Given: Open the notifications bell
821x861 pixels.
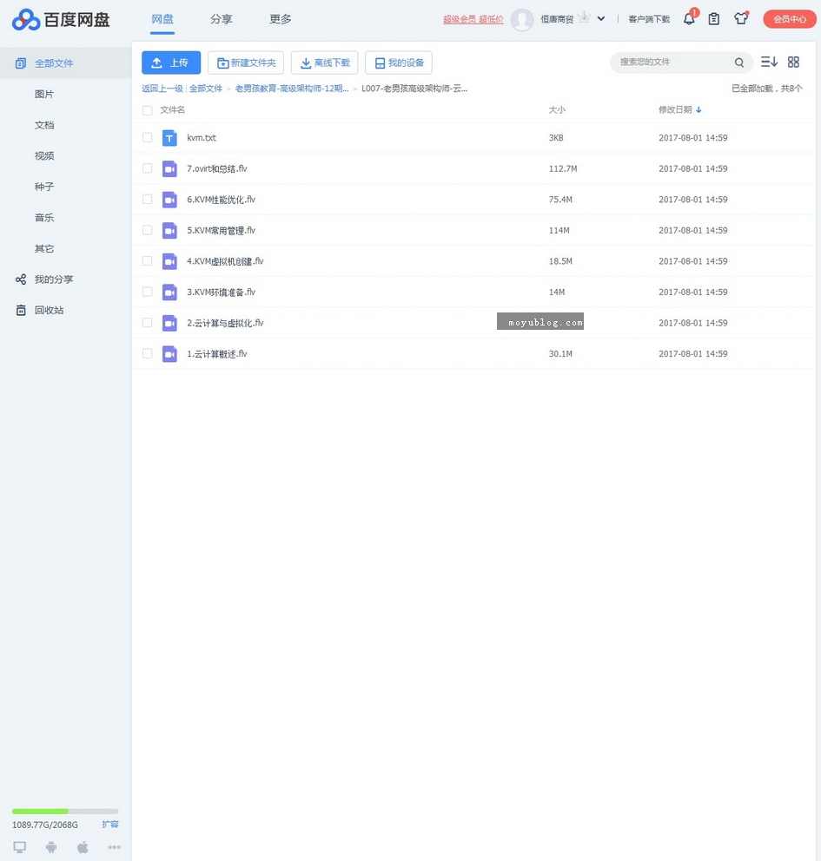Looking at the screenshot, I should click(x=688, y=18).
